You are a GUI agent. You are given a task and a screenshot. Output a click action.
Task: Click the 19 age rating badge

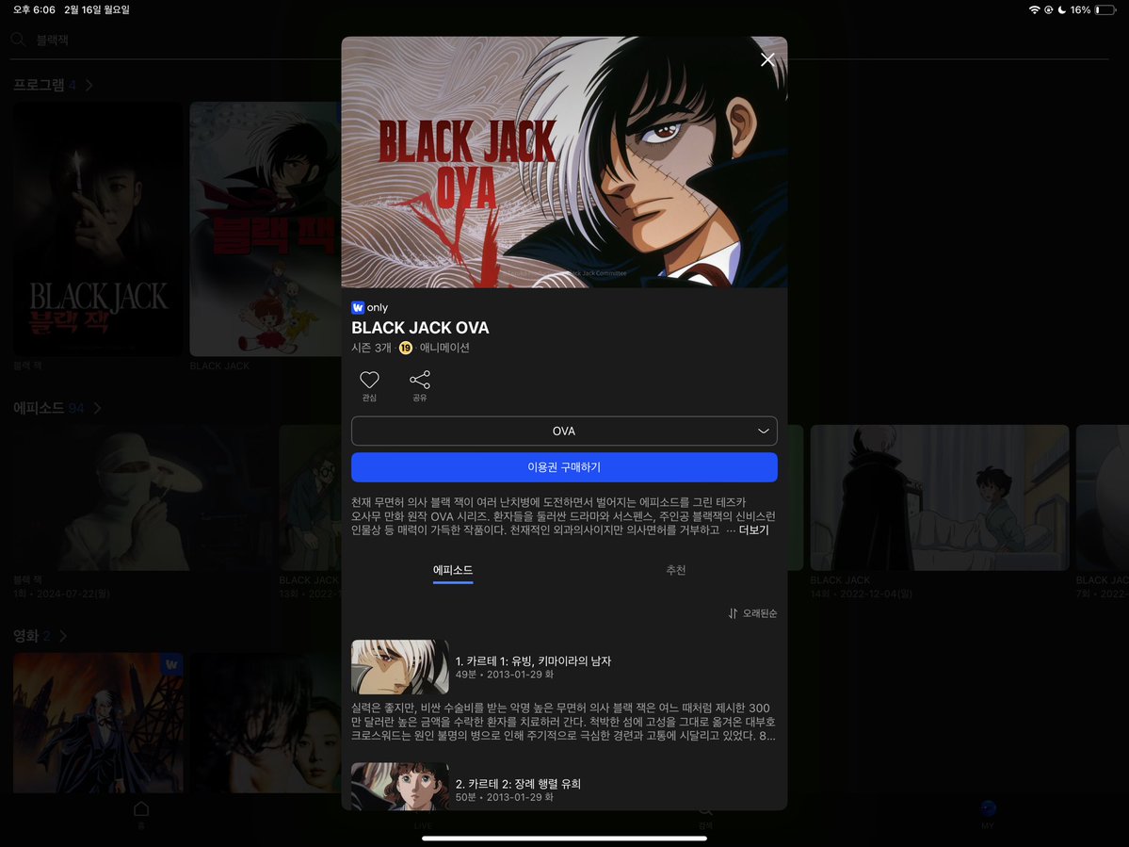(x=406, y=348)
